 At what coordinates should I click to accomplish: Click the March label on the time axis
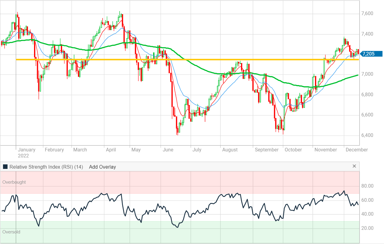(x=80, y=150)
